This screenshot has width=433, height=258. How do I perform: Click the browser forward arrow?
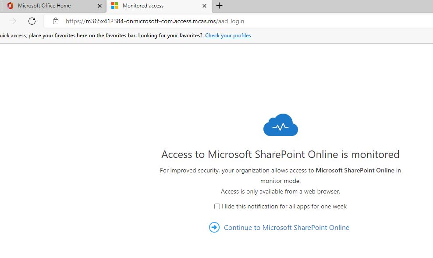coord(13,21)
